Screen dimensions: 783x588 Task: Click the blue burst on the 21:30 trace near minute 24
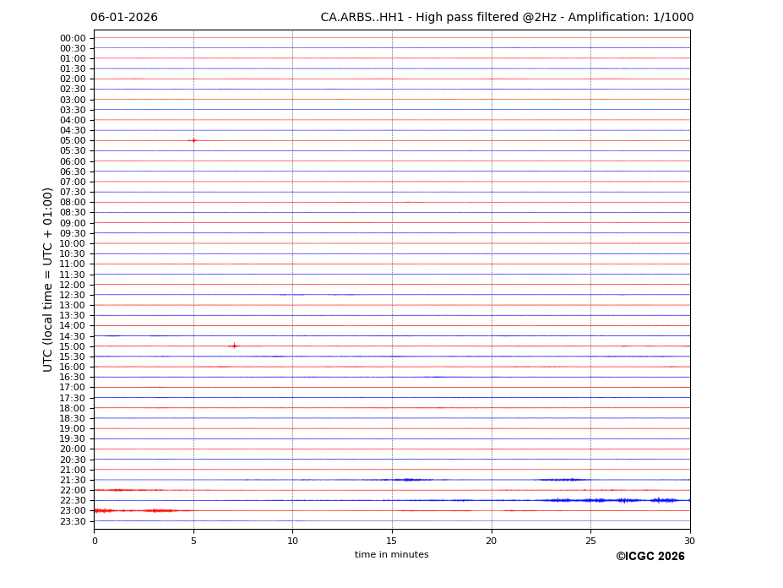pos(564,480)
